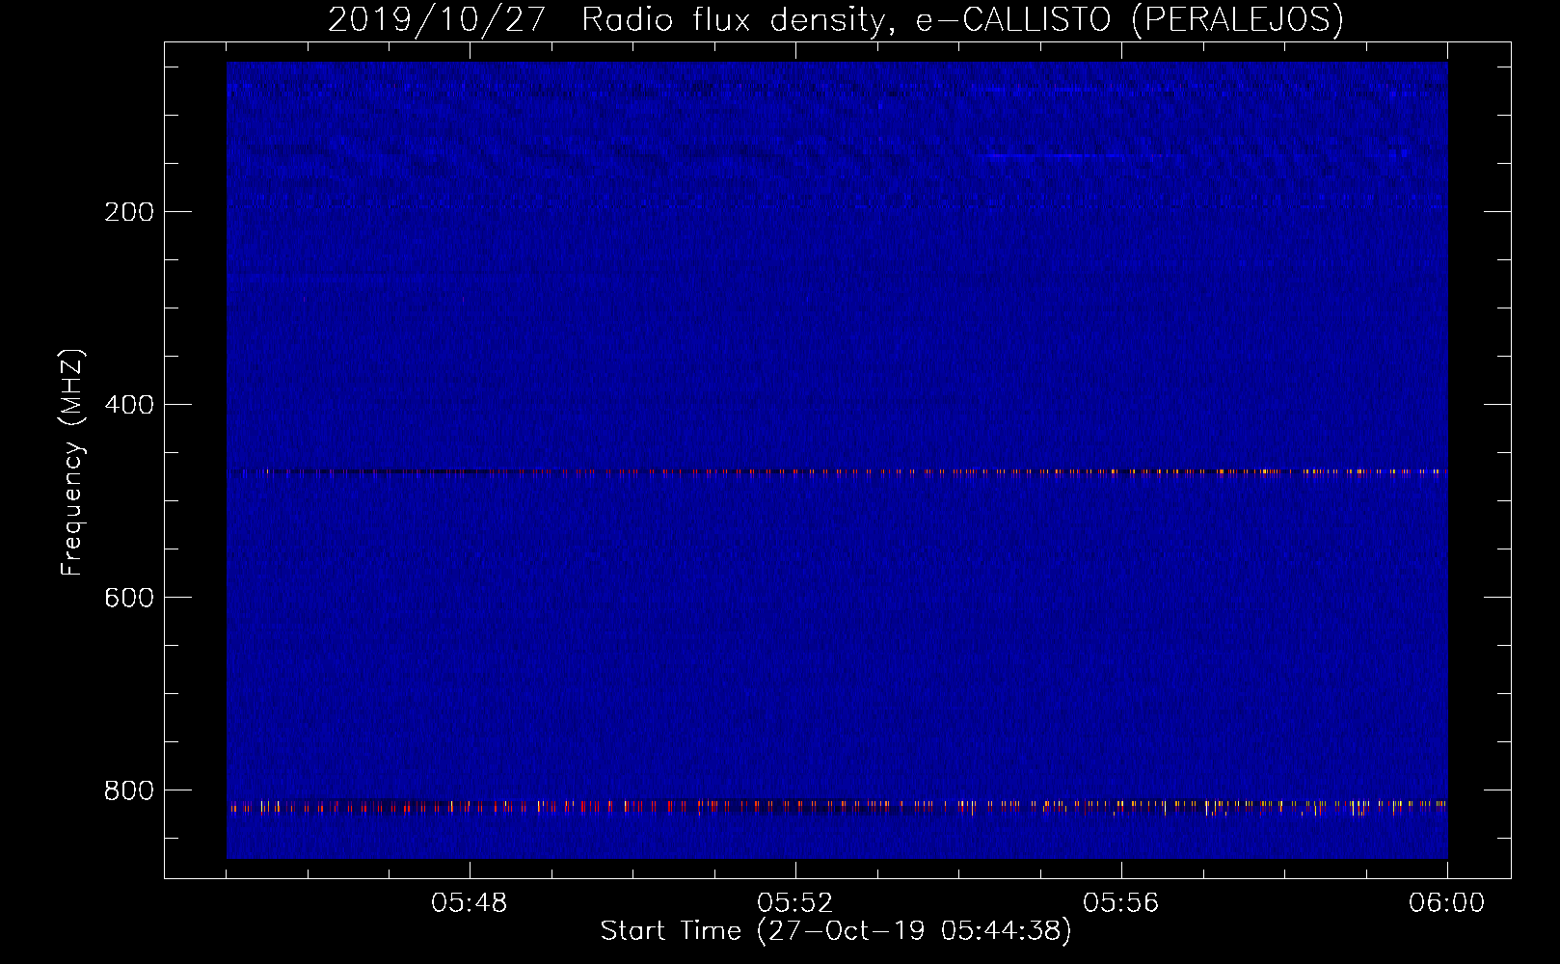Screen dimensions: 1560x964
Task: Click the bright interference band near 820 MHz
Action: point(837,807)
